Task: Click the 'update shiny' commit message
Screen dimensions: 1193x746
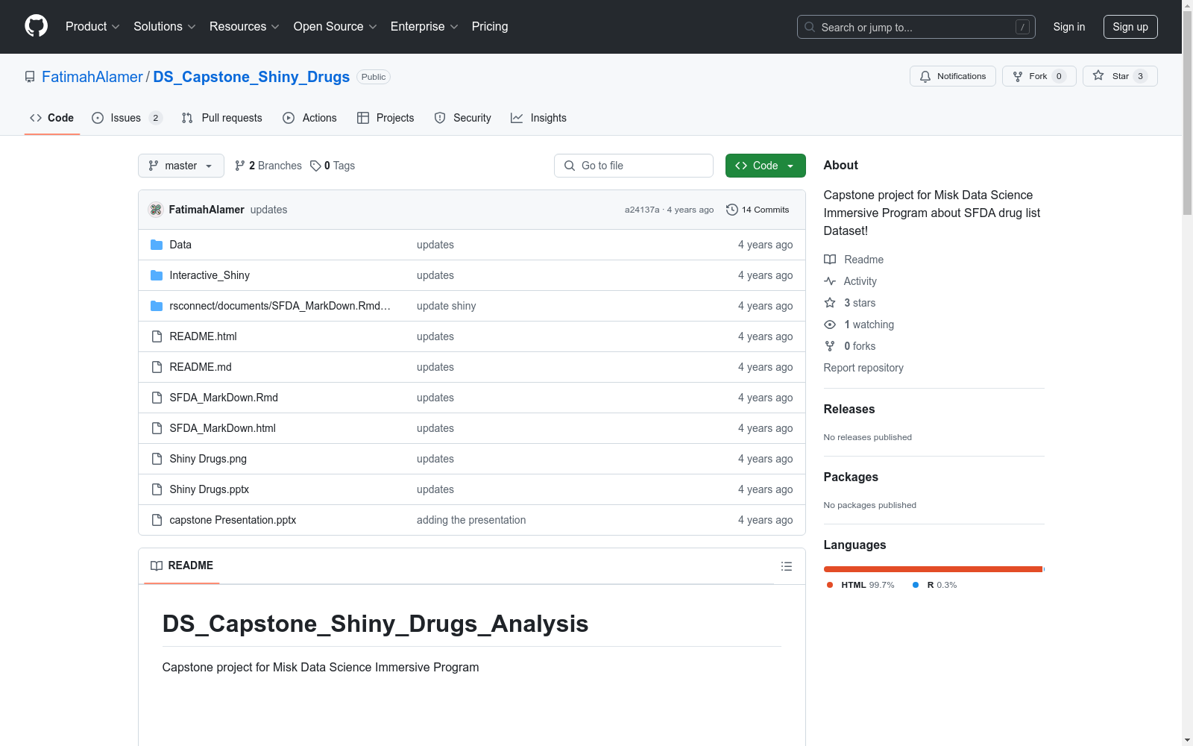Action: pyautogui.click(x=446, y=306)
